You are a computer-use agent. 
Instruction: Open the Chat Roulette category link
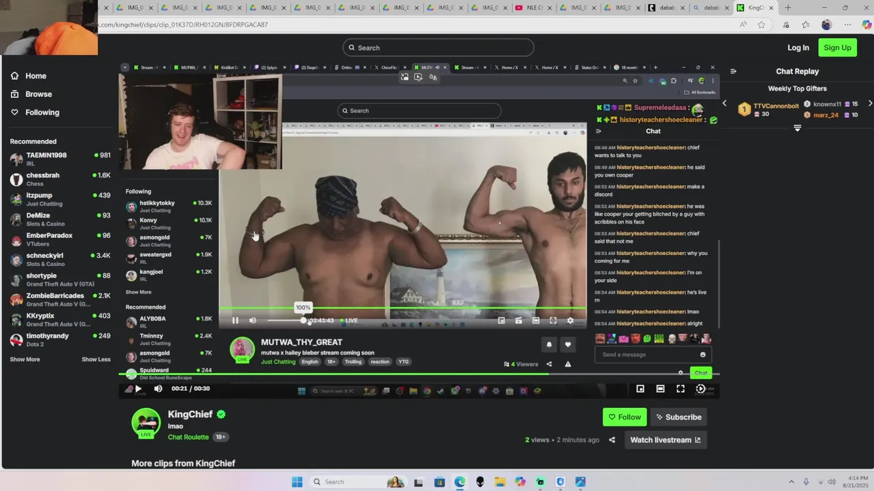pos(188,436)
